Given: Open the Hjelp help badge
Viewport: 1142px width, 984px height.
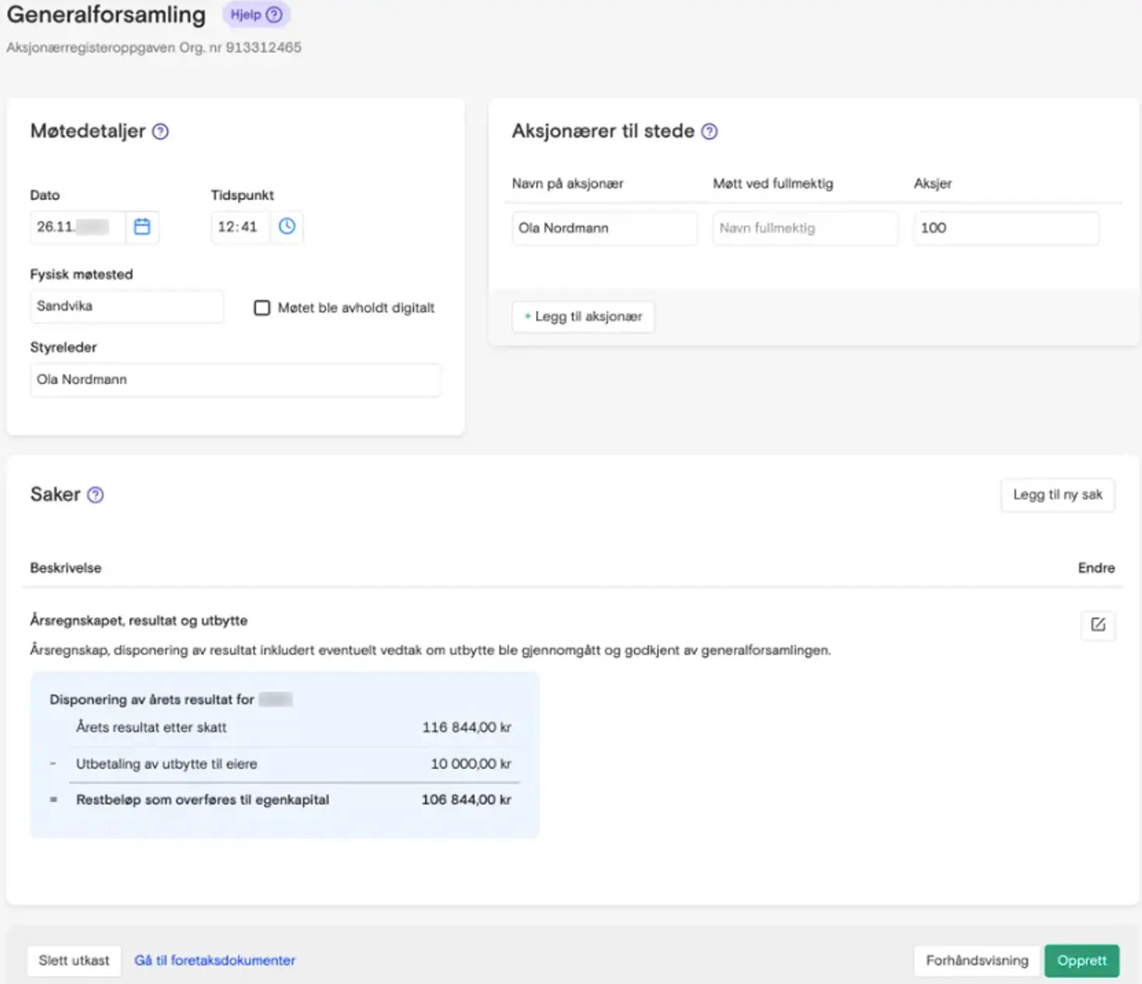Looking at the screenshot, I should pyautogui.click(x=256, y=15).
